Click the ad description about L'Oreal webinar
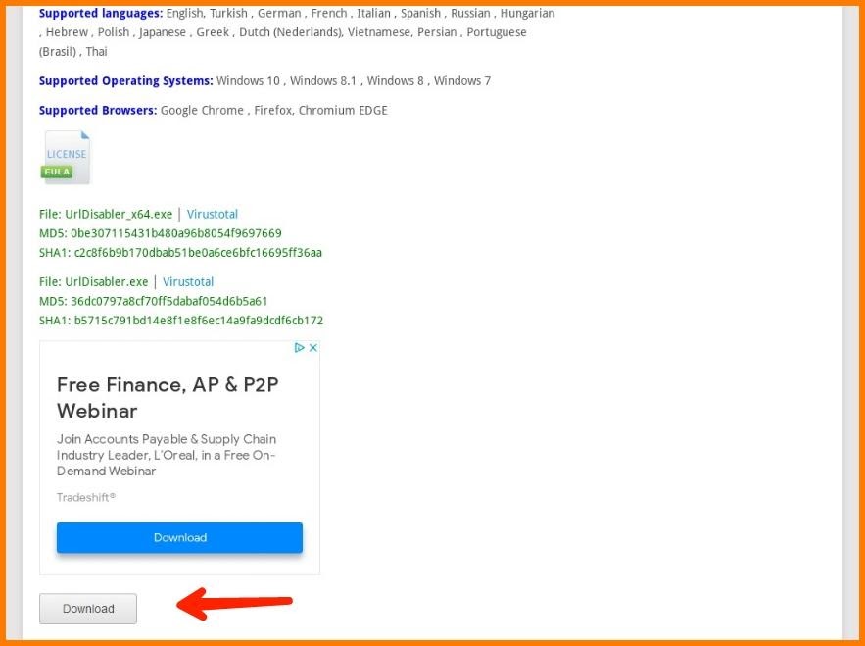This screenshot has width=865, height=646. (x=167, y=455)
